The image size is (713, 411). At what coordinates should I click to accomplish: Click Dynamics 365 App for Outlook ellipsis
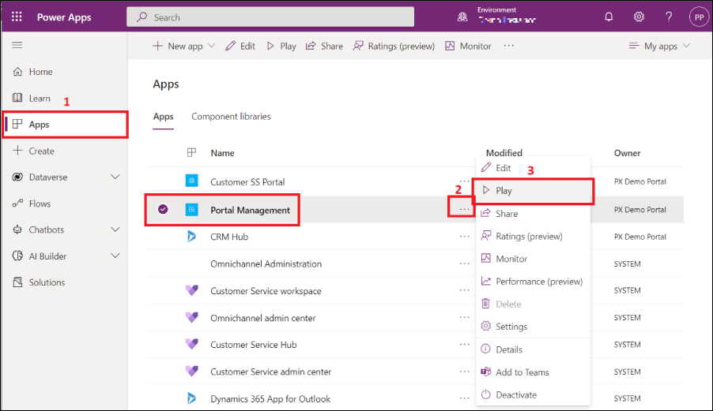point(464,398)
